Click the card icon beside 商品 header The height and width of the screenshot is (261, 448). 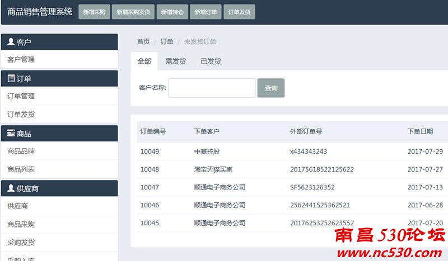click(x=11, y=134)
